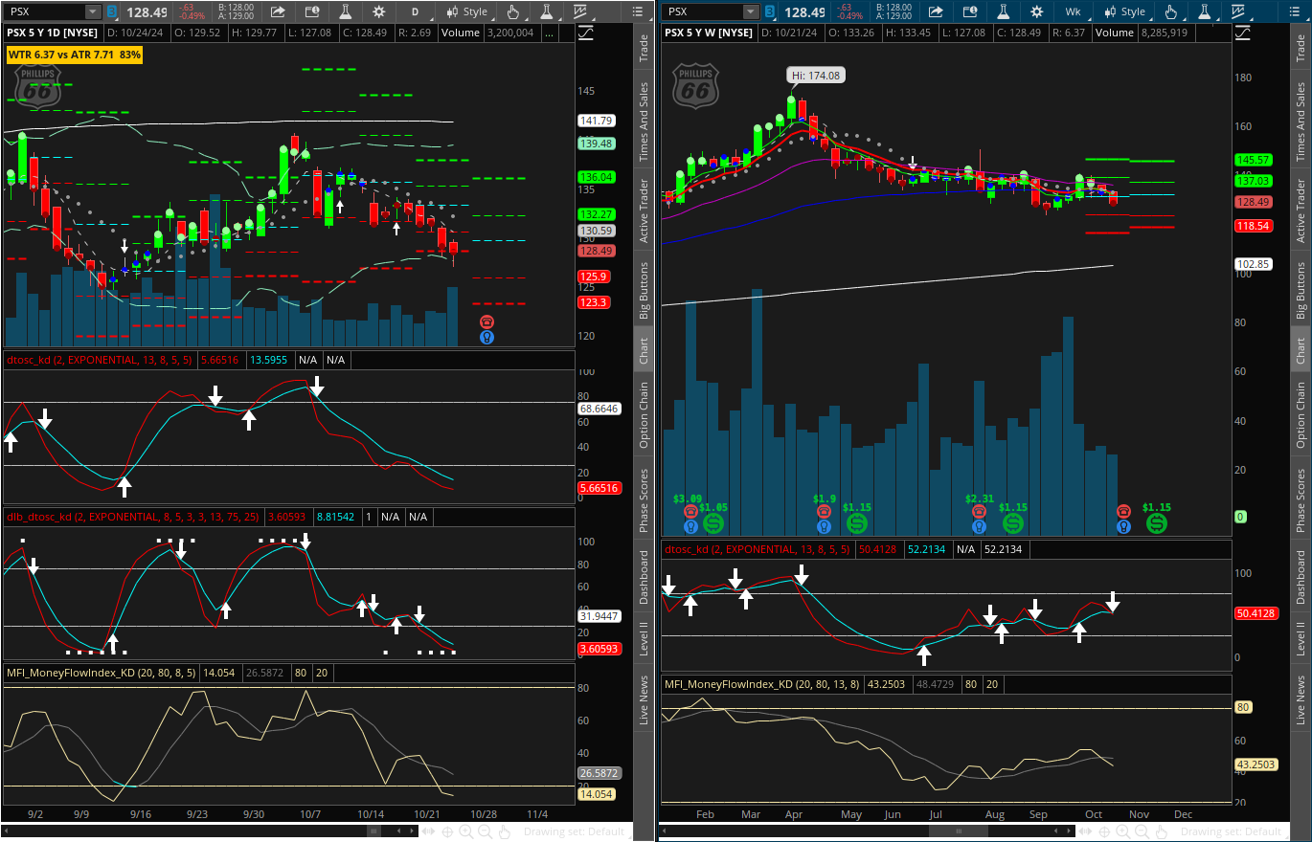Open the studies flask icon left of the daily chart gear
The image size is (1312, 842).
click(346, 11)
